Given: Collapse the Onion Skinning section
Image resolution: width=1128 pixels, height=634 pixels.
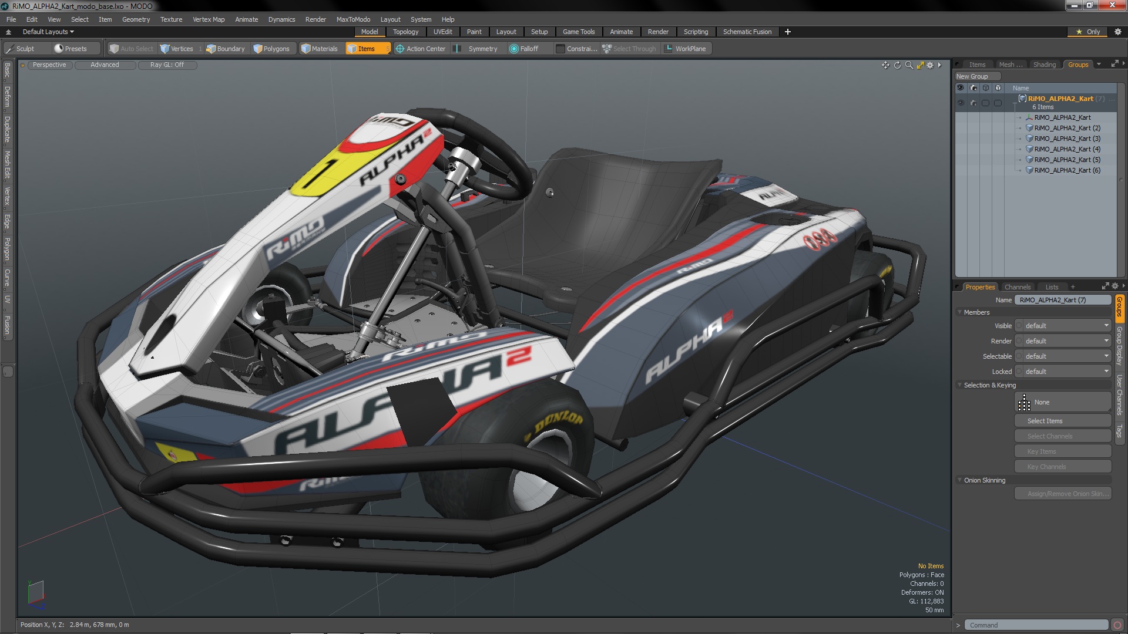Looking at the screenshot, I should 960,480.
